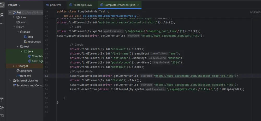Screen dimensions: 261x121
Task: Click sticky validateCompleteOrderSuccessfully method line
Action: click(102, 16)
